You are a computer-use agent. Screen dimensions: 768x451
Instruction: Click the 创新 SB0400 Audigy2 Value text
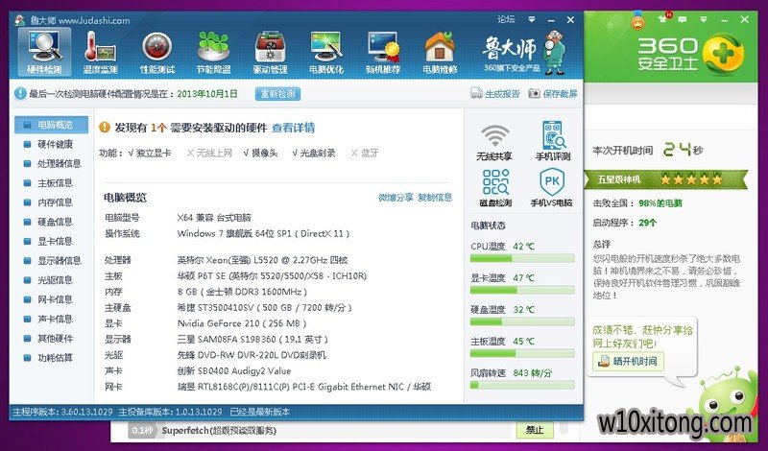coord(234,370)
